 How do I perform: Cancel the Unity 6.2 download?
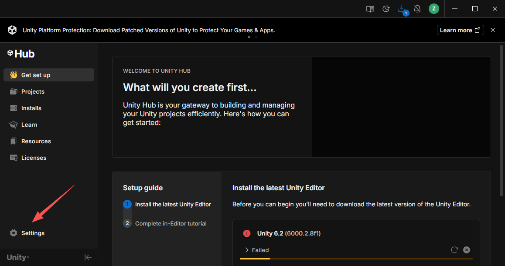(x=467, y=250)
